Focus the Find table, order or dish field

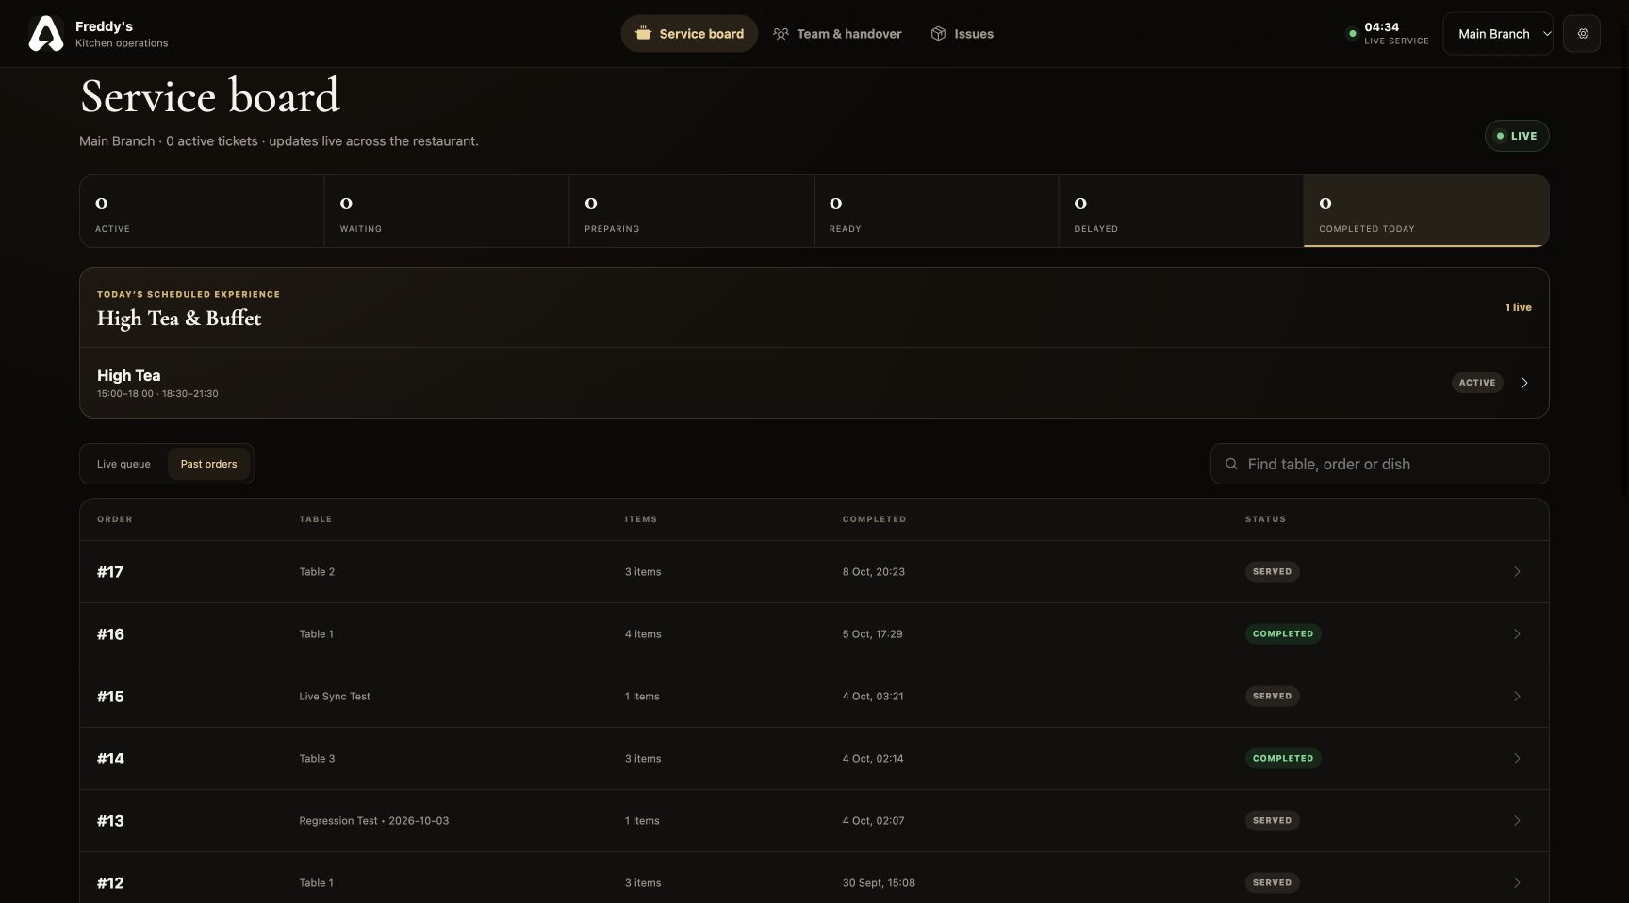(1379, 464)
